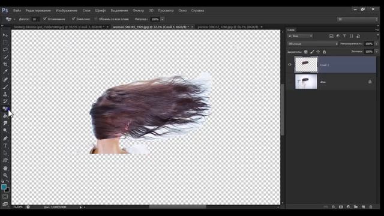Select the Move tool
This screenshot has height=216, width=384.
pyautogui.click(x=5, y=35)
